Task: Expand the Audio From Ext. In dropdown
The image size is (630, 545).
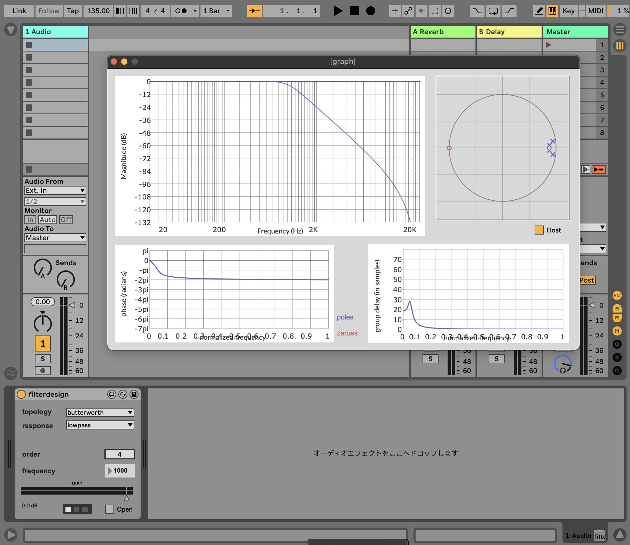Action: click(x=55, y=190)
